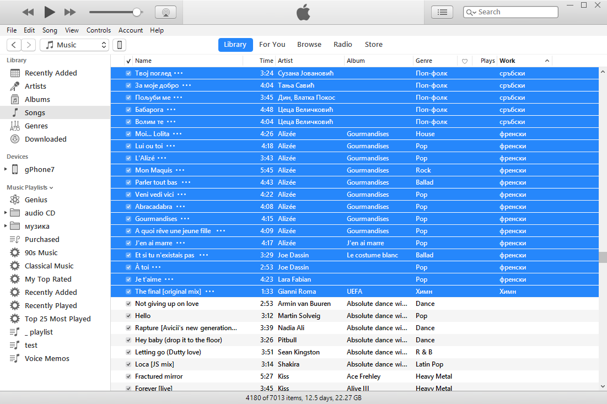This screenshot has width=607, height=404.
Task: Open the Artists library view
Action: (x=35, y=87)
